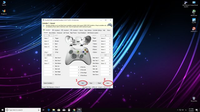Open the Controller Settings tab

(x=97, y=30)
